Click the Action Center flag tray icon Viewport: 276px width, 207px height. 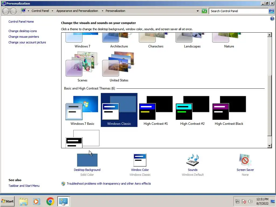244,201
